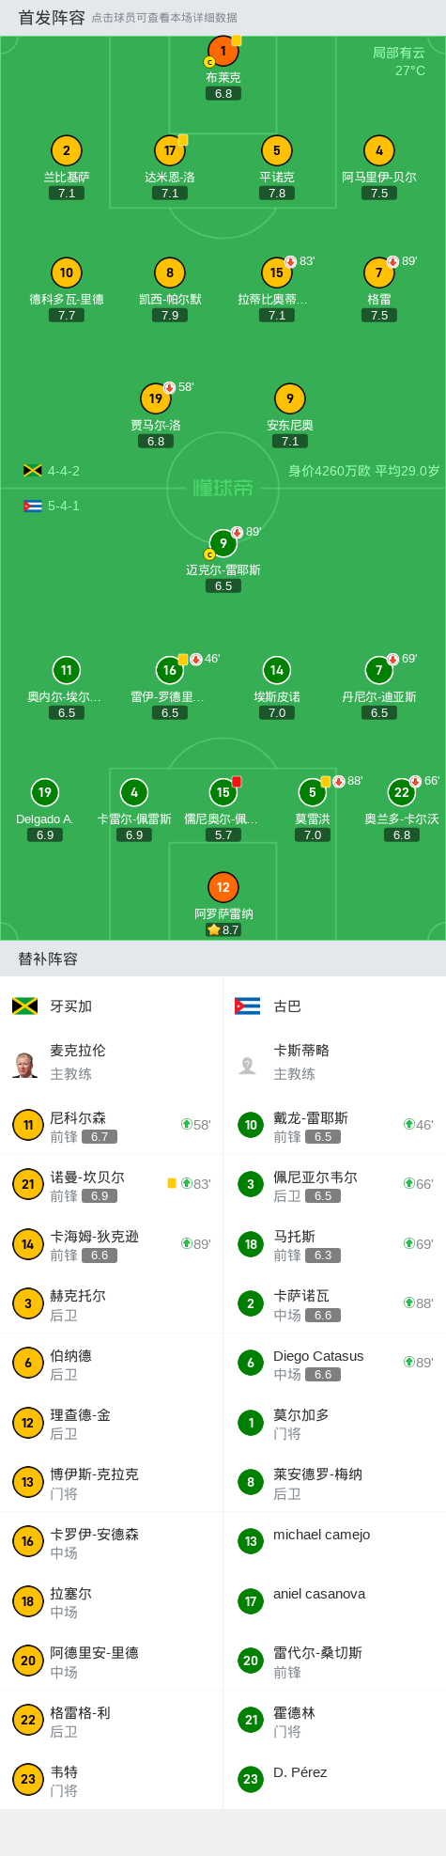This screenshot has width=446, height=1856.
Task: Click the yellow card on 达米恩-洛 number 17
Action: pos(183,140)
